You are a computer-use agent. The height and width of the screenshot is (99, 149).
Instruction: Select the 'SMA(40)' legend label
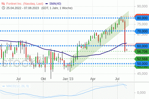point(55,4)
